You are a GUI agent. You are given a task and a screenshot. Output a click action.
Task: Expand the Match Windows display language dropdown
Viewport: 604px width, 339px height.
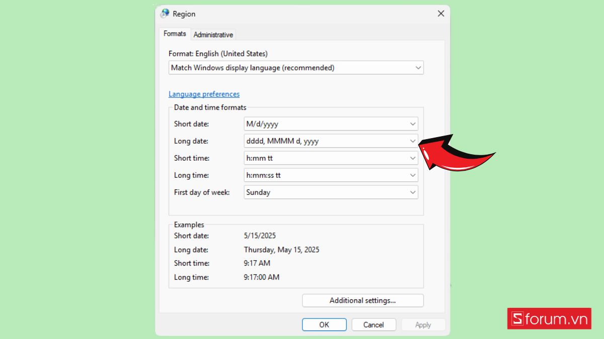(x=296, y=67)
